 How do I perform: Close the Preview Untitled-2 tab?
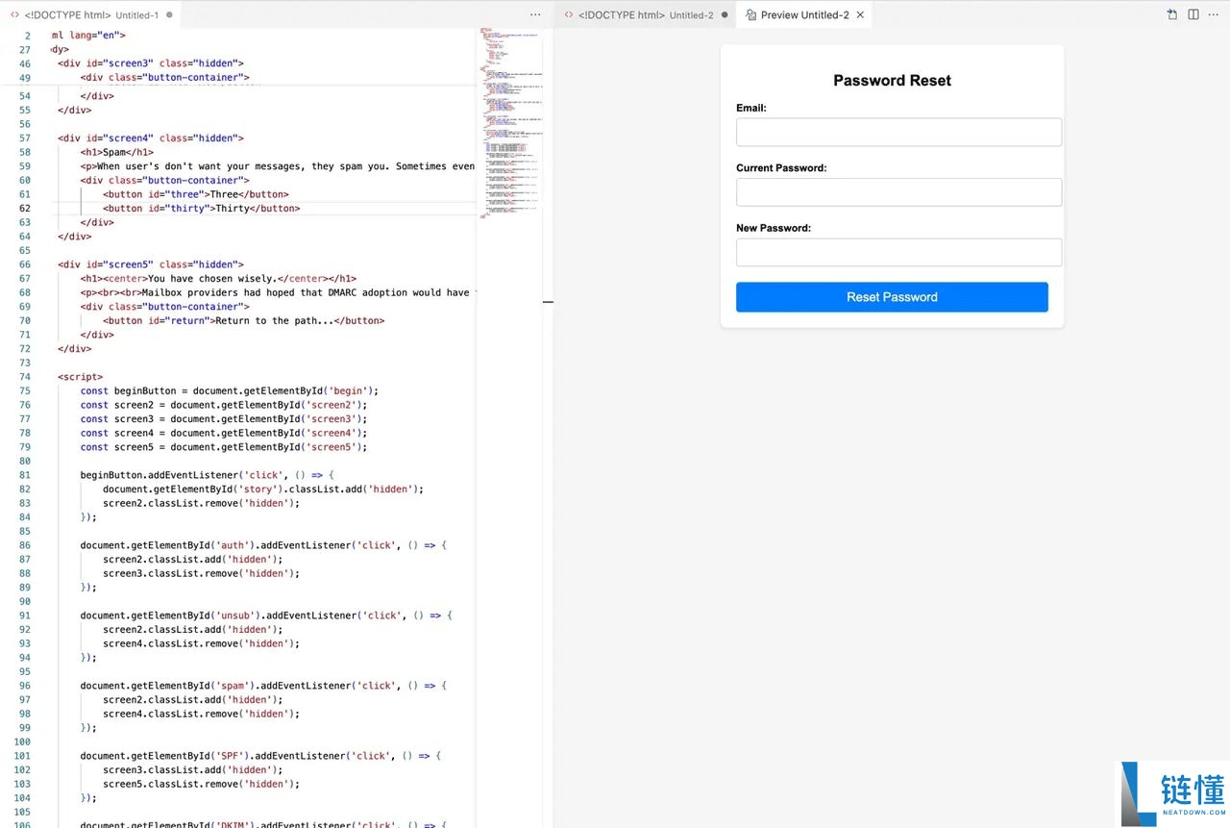(x=860, y=15)
